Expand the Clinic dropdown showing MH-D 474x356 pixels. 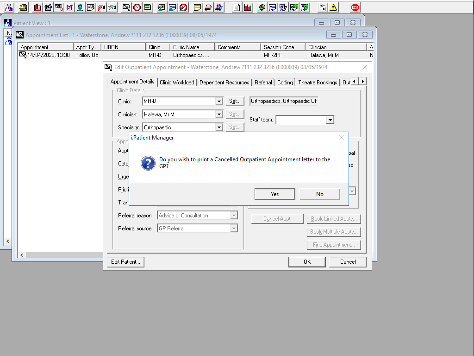[219, 102]
